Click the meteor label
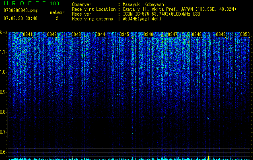Screen dimensions: 253x160 click(x=57, y=12)
